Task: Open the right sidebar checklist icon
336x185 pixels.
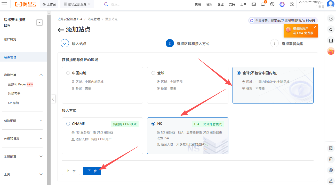Action: (x=331, y=41)
